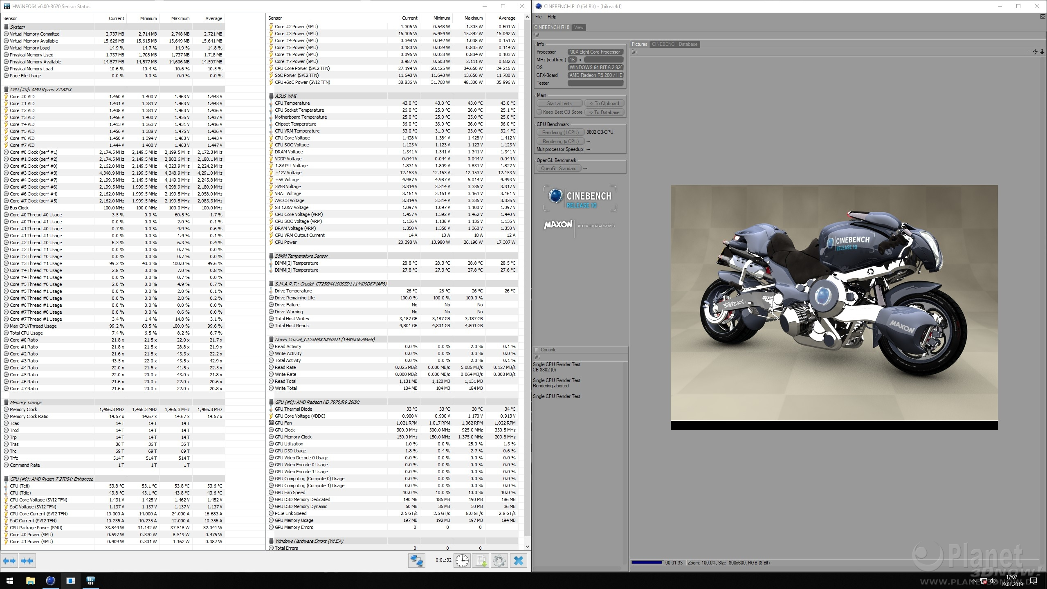The width and height of the screenshot is (1047, 589).
Task: Click the -> To Database button
Action: point(604,112)
